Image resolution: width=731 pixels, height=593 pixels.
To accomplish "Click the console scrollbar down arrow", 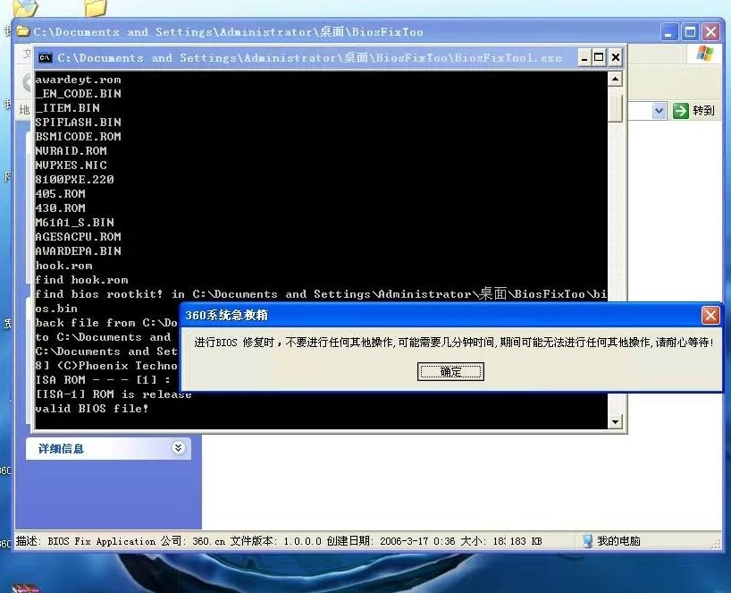I will pos(616,422).
